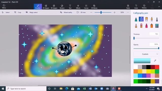Choose the light blue swatch
Image resolution: width=162 pixels, height=91 pixels.
[136, 76]
